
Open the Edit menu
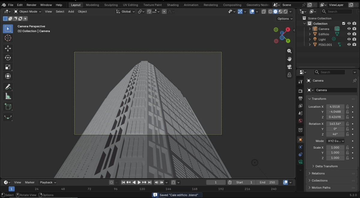point(20,5)
